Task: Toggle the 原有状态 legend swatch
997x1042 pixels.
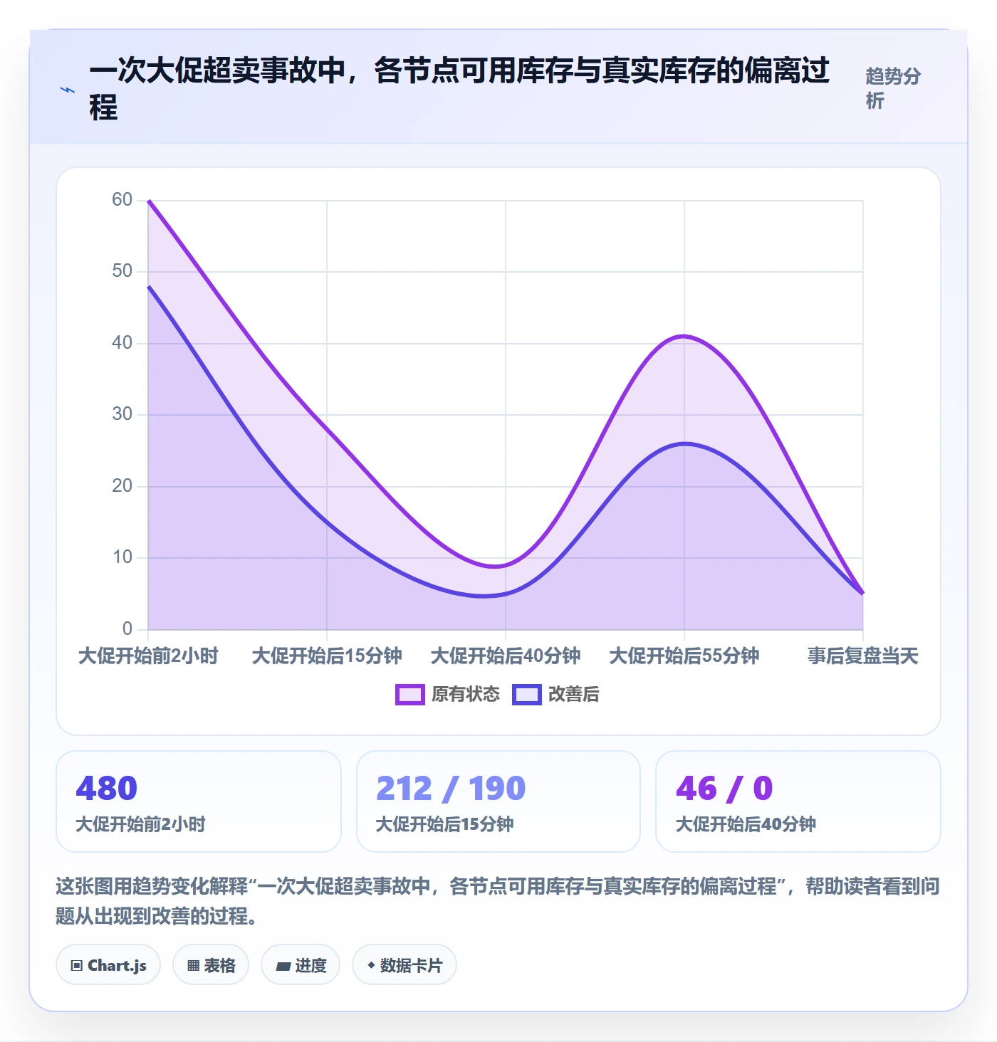Action: [x=410, y=695]
